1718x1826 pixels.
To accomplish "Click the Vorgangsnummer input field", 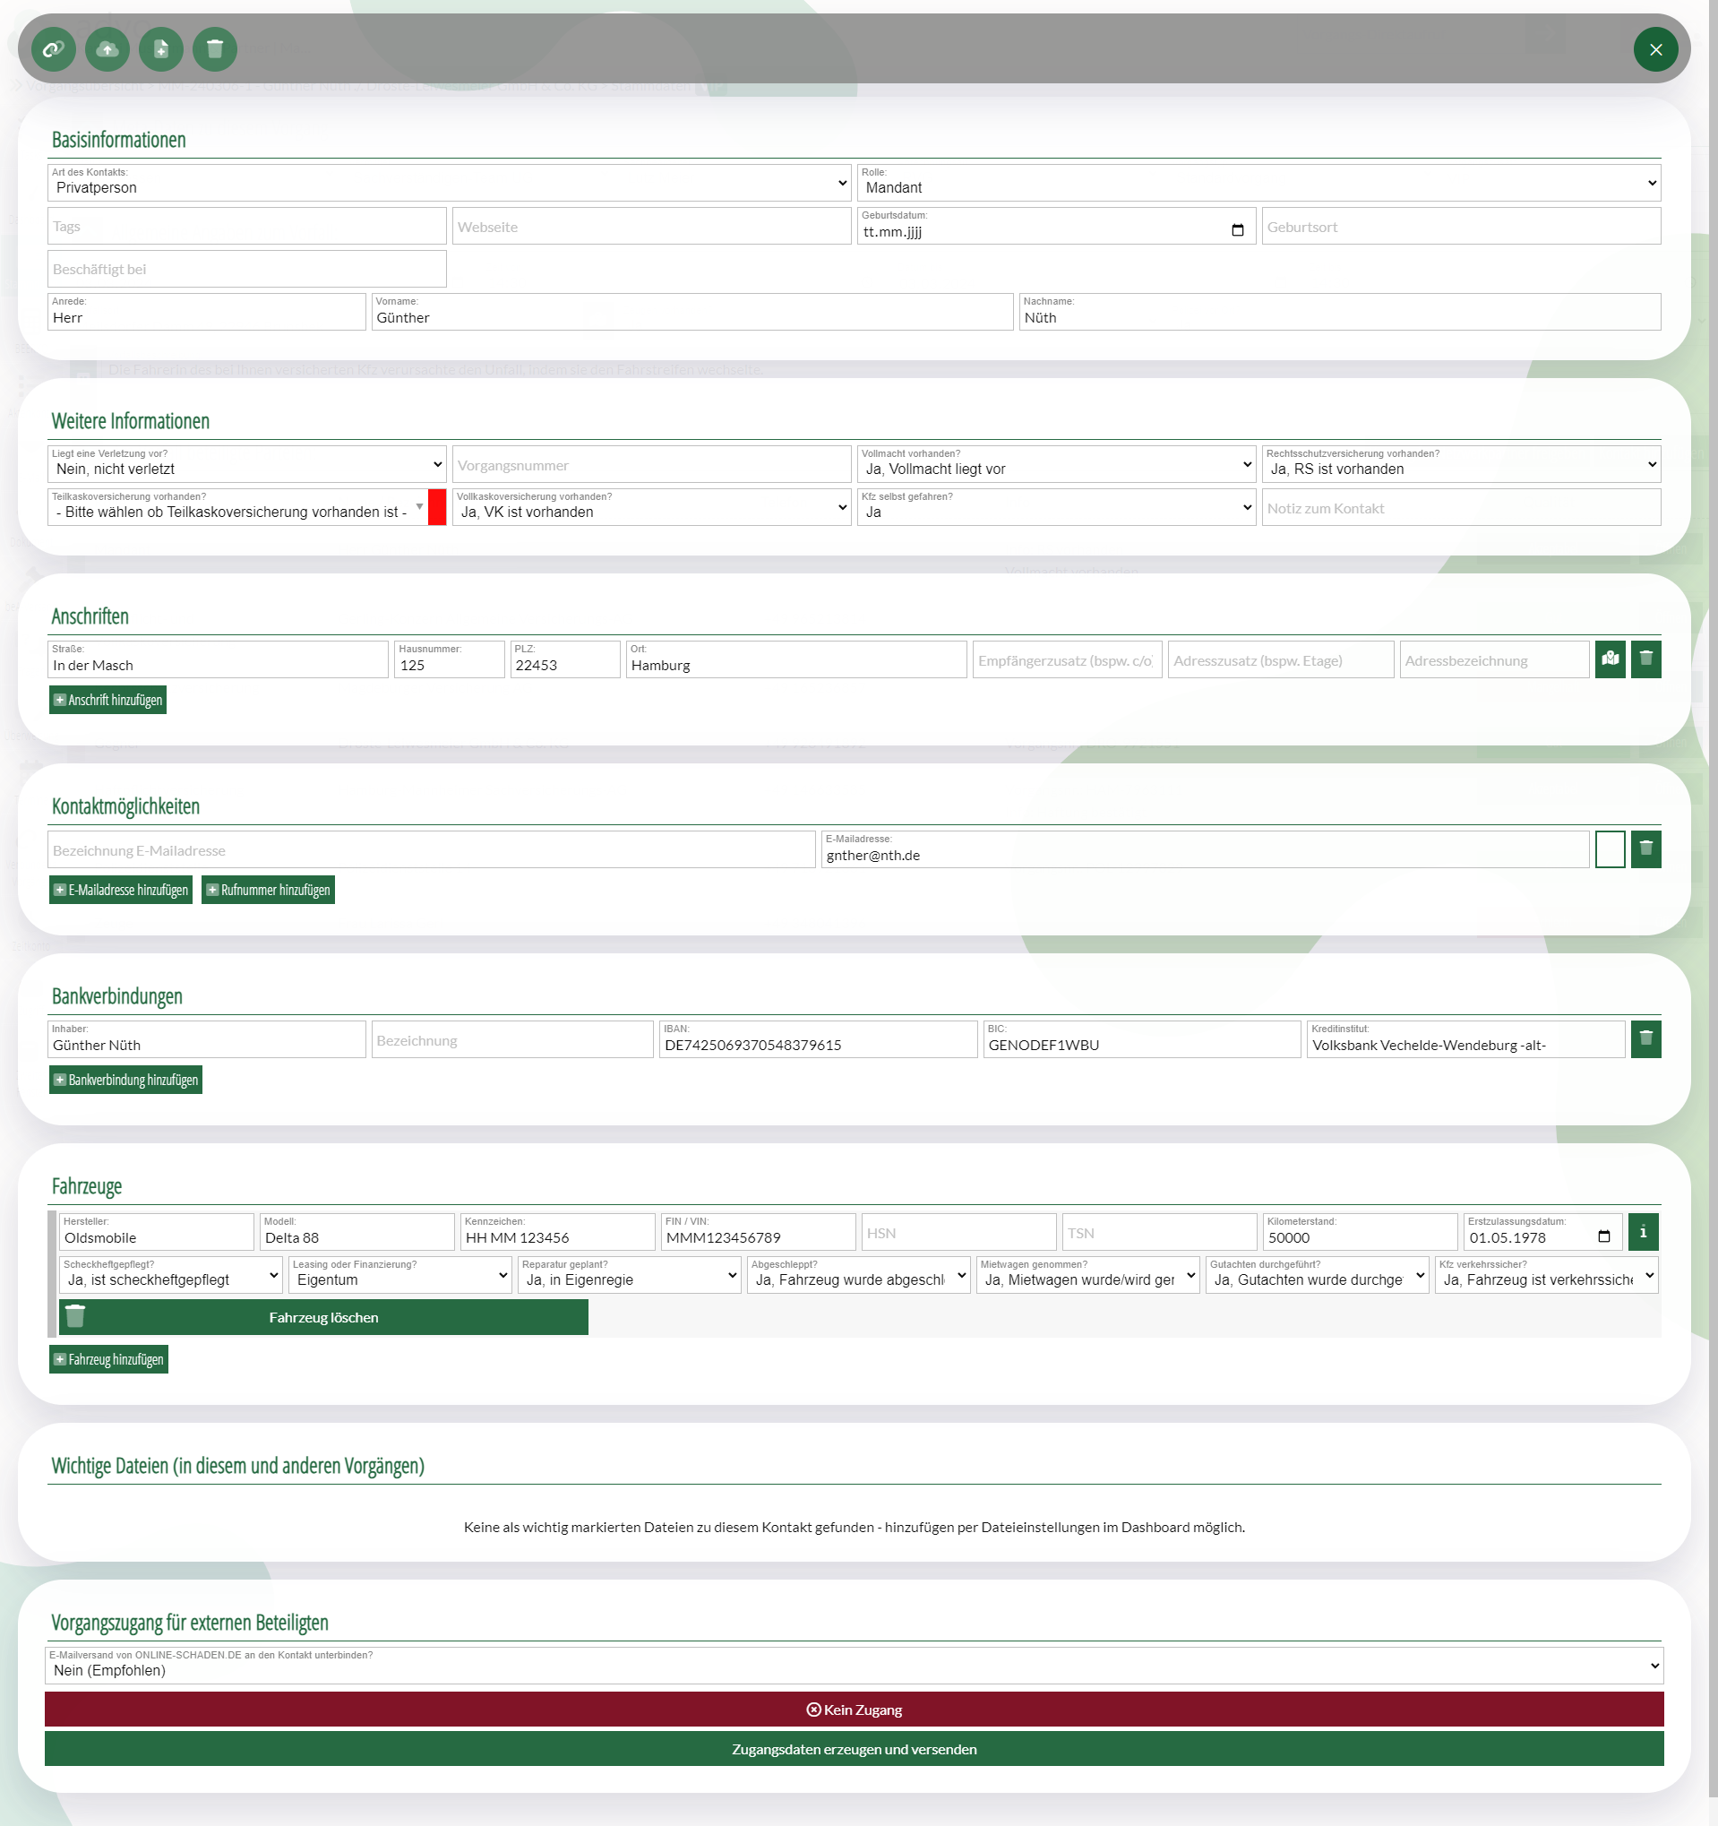I will click(x=650, y=466).
